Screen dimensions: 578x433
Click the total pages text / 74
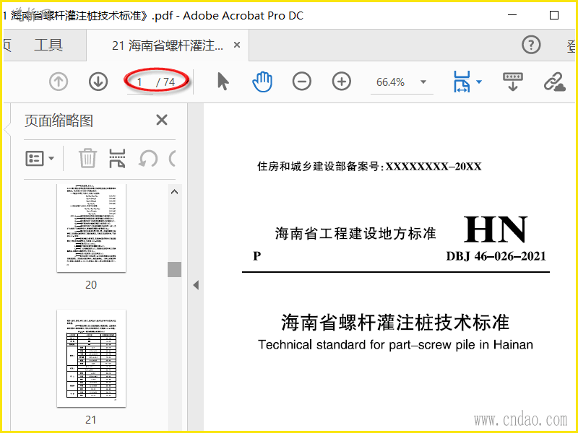165,82
